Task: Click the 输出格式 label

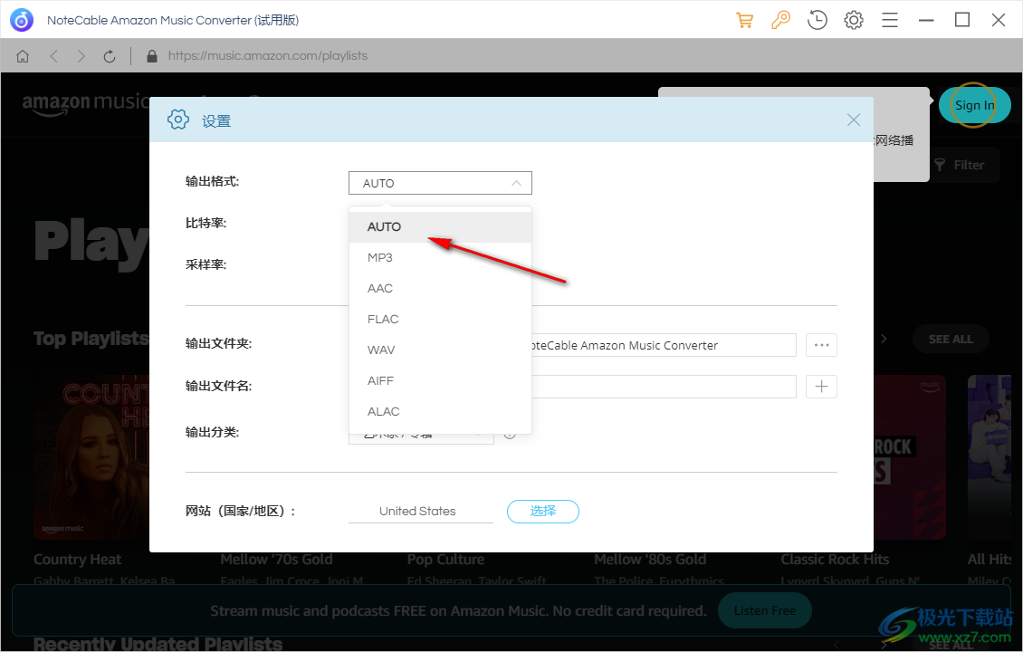Action: (212, 181)
